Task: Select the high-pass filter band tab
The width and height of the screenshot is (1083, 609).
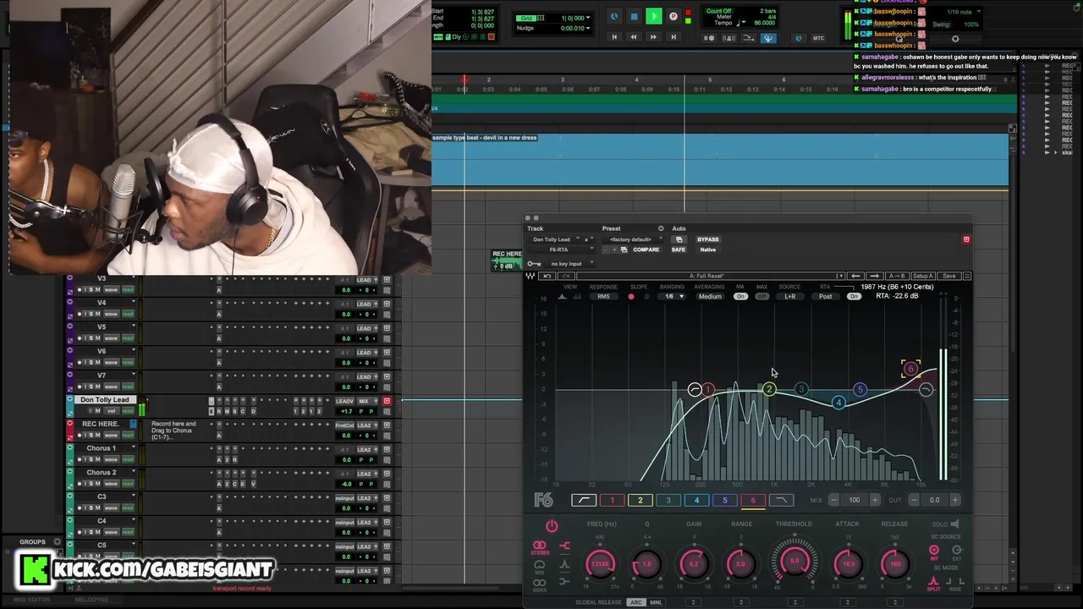Action: coord(584,500)
